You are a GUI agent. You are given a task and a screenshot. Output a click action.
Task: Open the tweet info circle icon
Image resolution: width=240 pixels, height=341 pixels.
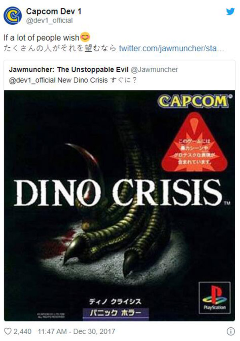[231, 331]
